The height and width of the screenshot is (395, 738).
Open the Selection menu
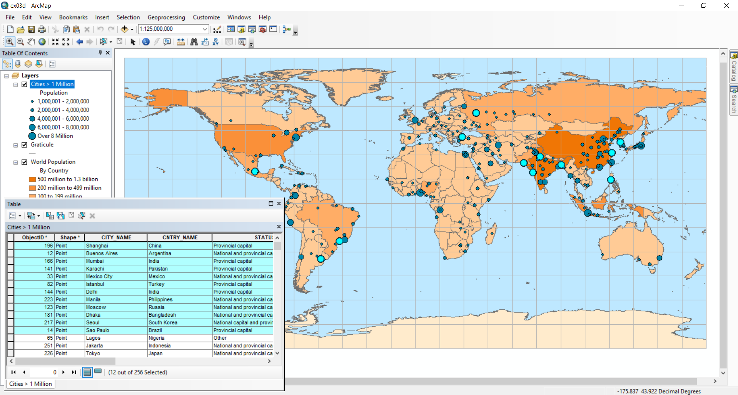tap(128, 17)
